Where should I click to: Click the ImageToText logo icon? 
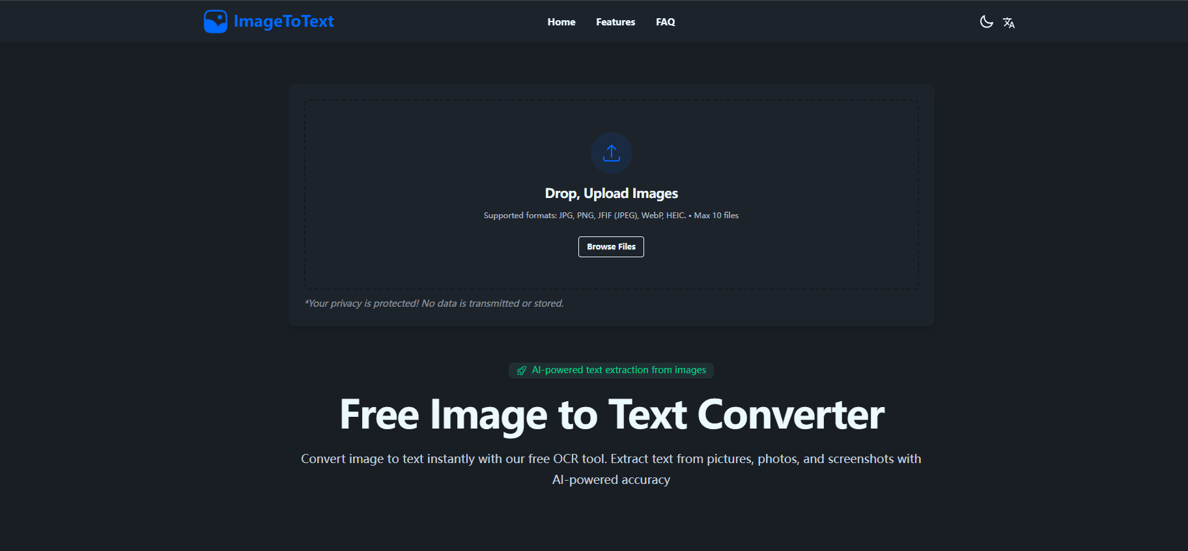(x=215, y=21)
